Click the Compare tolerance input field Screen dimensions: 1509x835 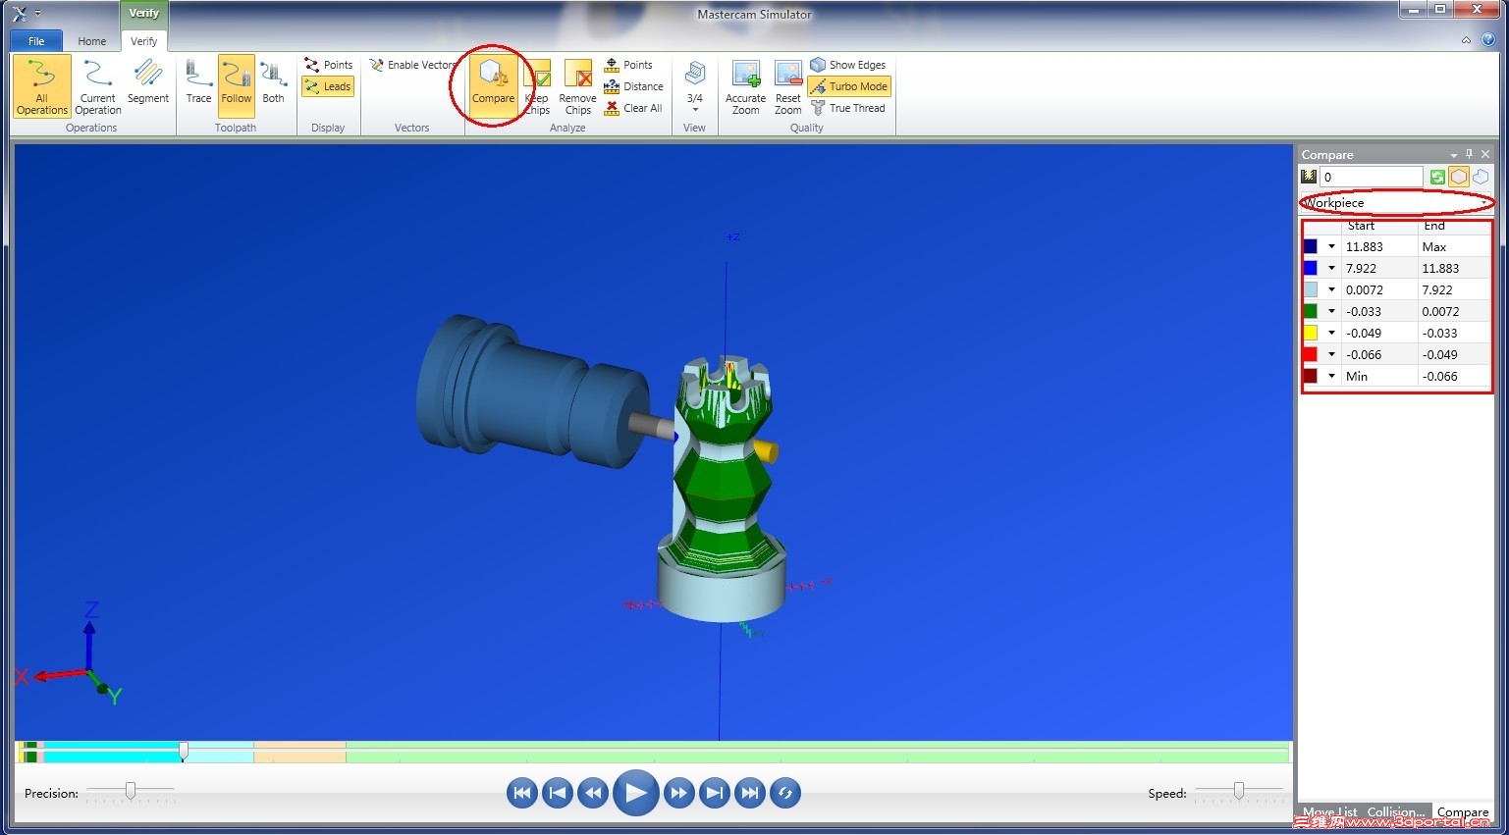click(x=1371, y=177)
